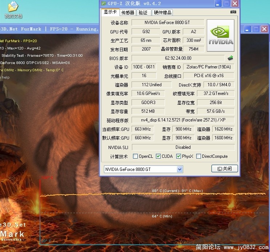Switch to the 验证 tab
Image resolution: width=270 pixels, height=252 pixels.
tap(143, 13)
